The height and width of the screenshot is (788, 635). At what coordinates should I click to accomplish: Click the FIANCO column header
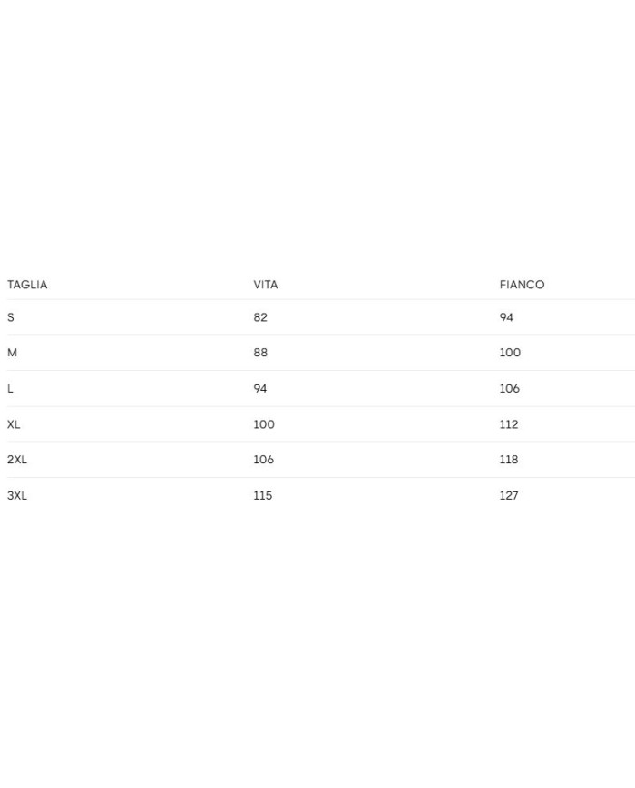tap(522, 285)
